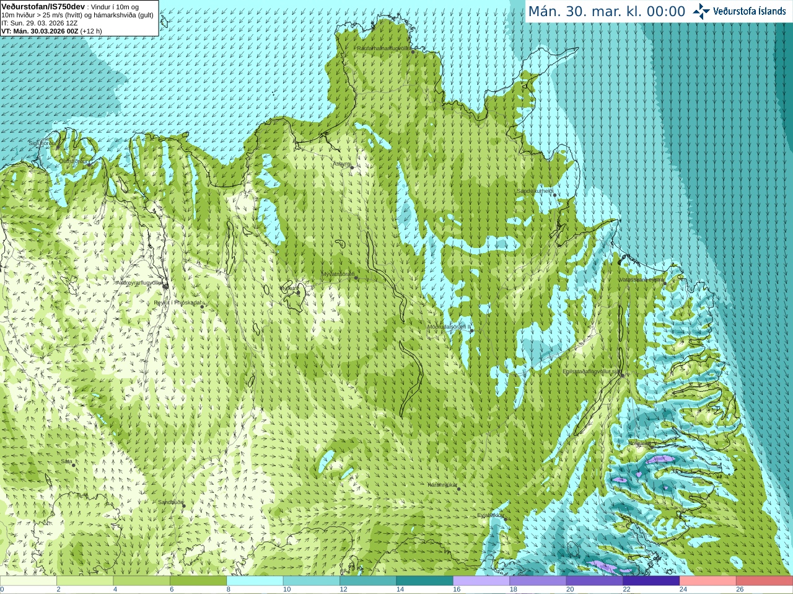793x594 pixels.
Task: Click the VT valid time line in the info box
Action: pyautogui.click(x=51, y=31)
